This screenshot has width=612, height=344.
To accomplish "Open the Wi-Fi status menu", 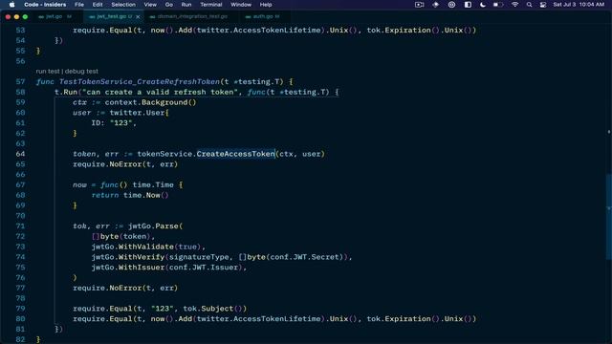I will [514, 5].
